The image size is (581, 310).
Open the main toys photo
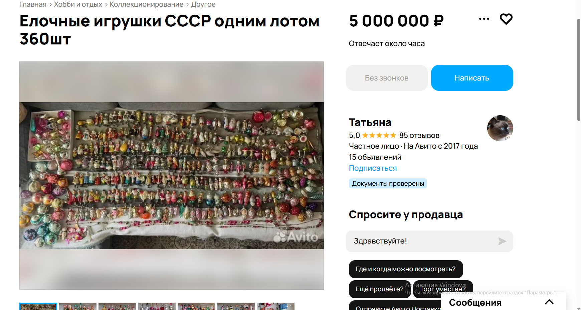[172, 176]
